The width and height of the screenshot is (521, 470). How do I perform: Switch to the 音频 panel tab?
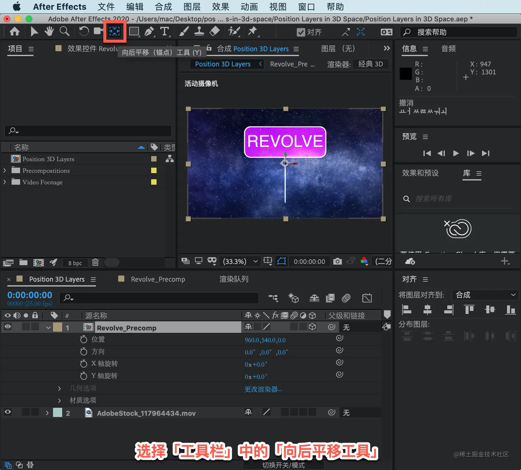pos(449,49)
